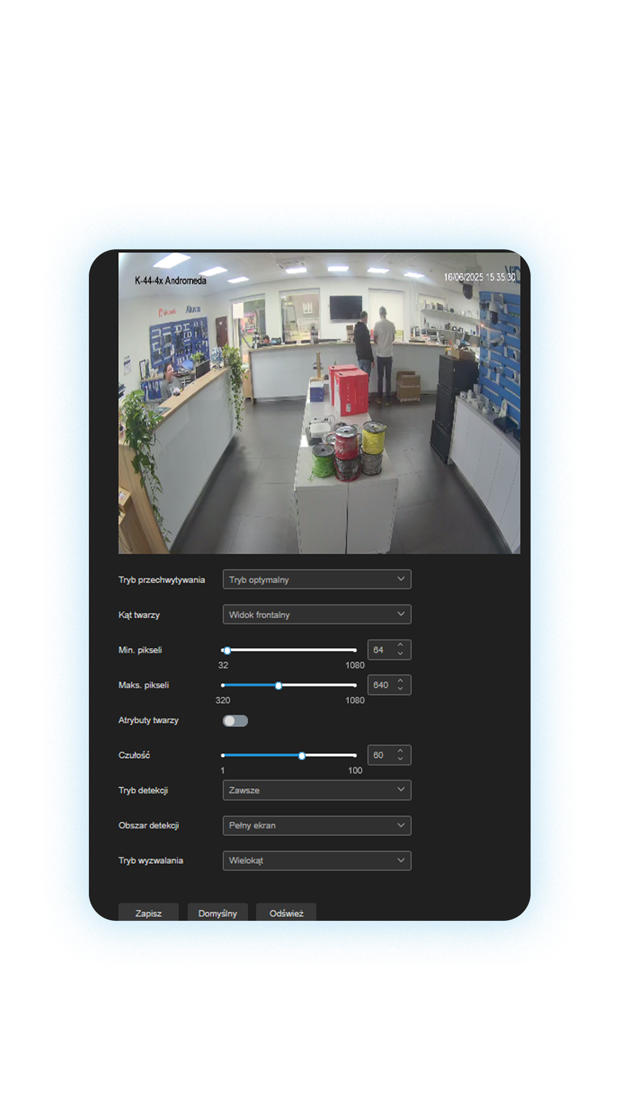Click the Maks. pikseli slider handle
This screenshot has height=1103, width=620.
point(278,685)
